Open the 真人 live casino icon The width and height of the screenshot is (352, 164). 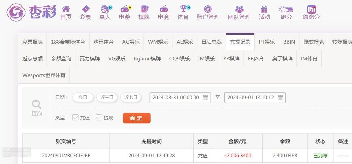[x=105, y=9]
